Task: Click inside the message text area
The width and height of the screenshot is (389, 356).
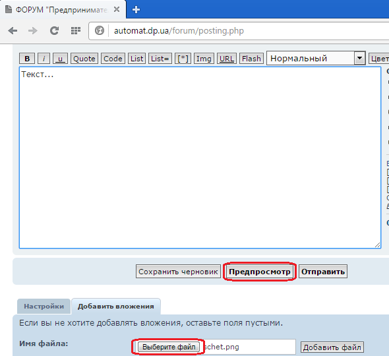Action: point(200,158)
